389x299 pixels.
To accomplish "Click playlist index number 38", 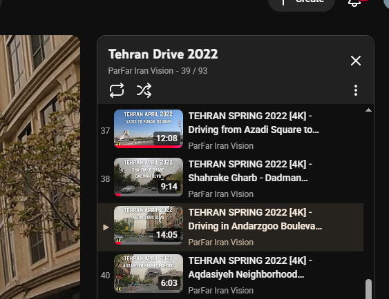I will (105, 179).
